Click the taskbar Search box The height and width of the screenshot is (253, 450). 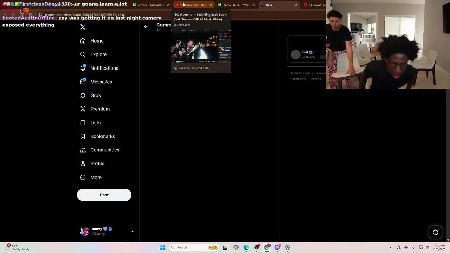tap(194, 247)
